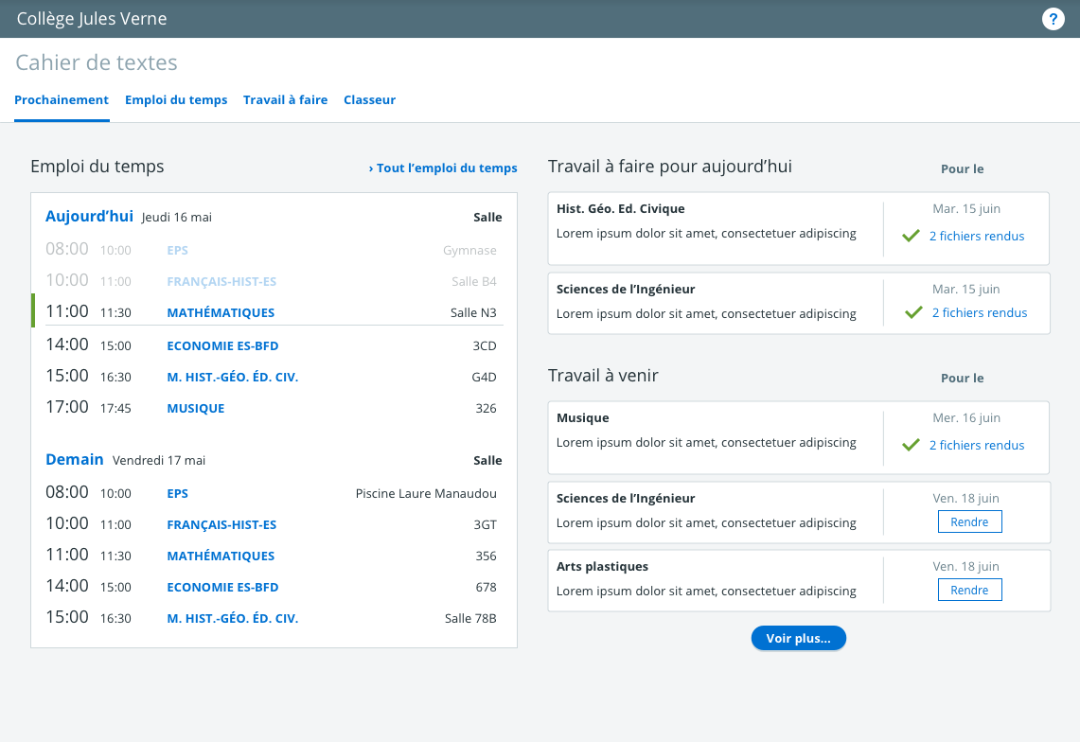
Task: Select the Classeur tab
Action: (369, 100)
